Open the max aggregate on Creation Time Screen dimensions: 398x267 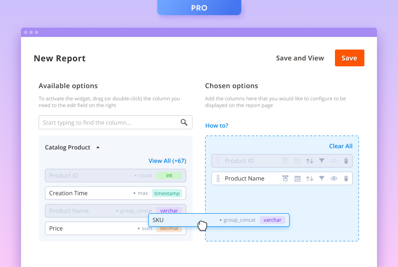pos(142,193)
